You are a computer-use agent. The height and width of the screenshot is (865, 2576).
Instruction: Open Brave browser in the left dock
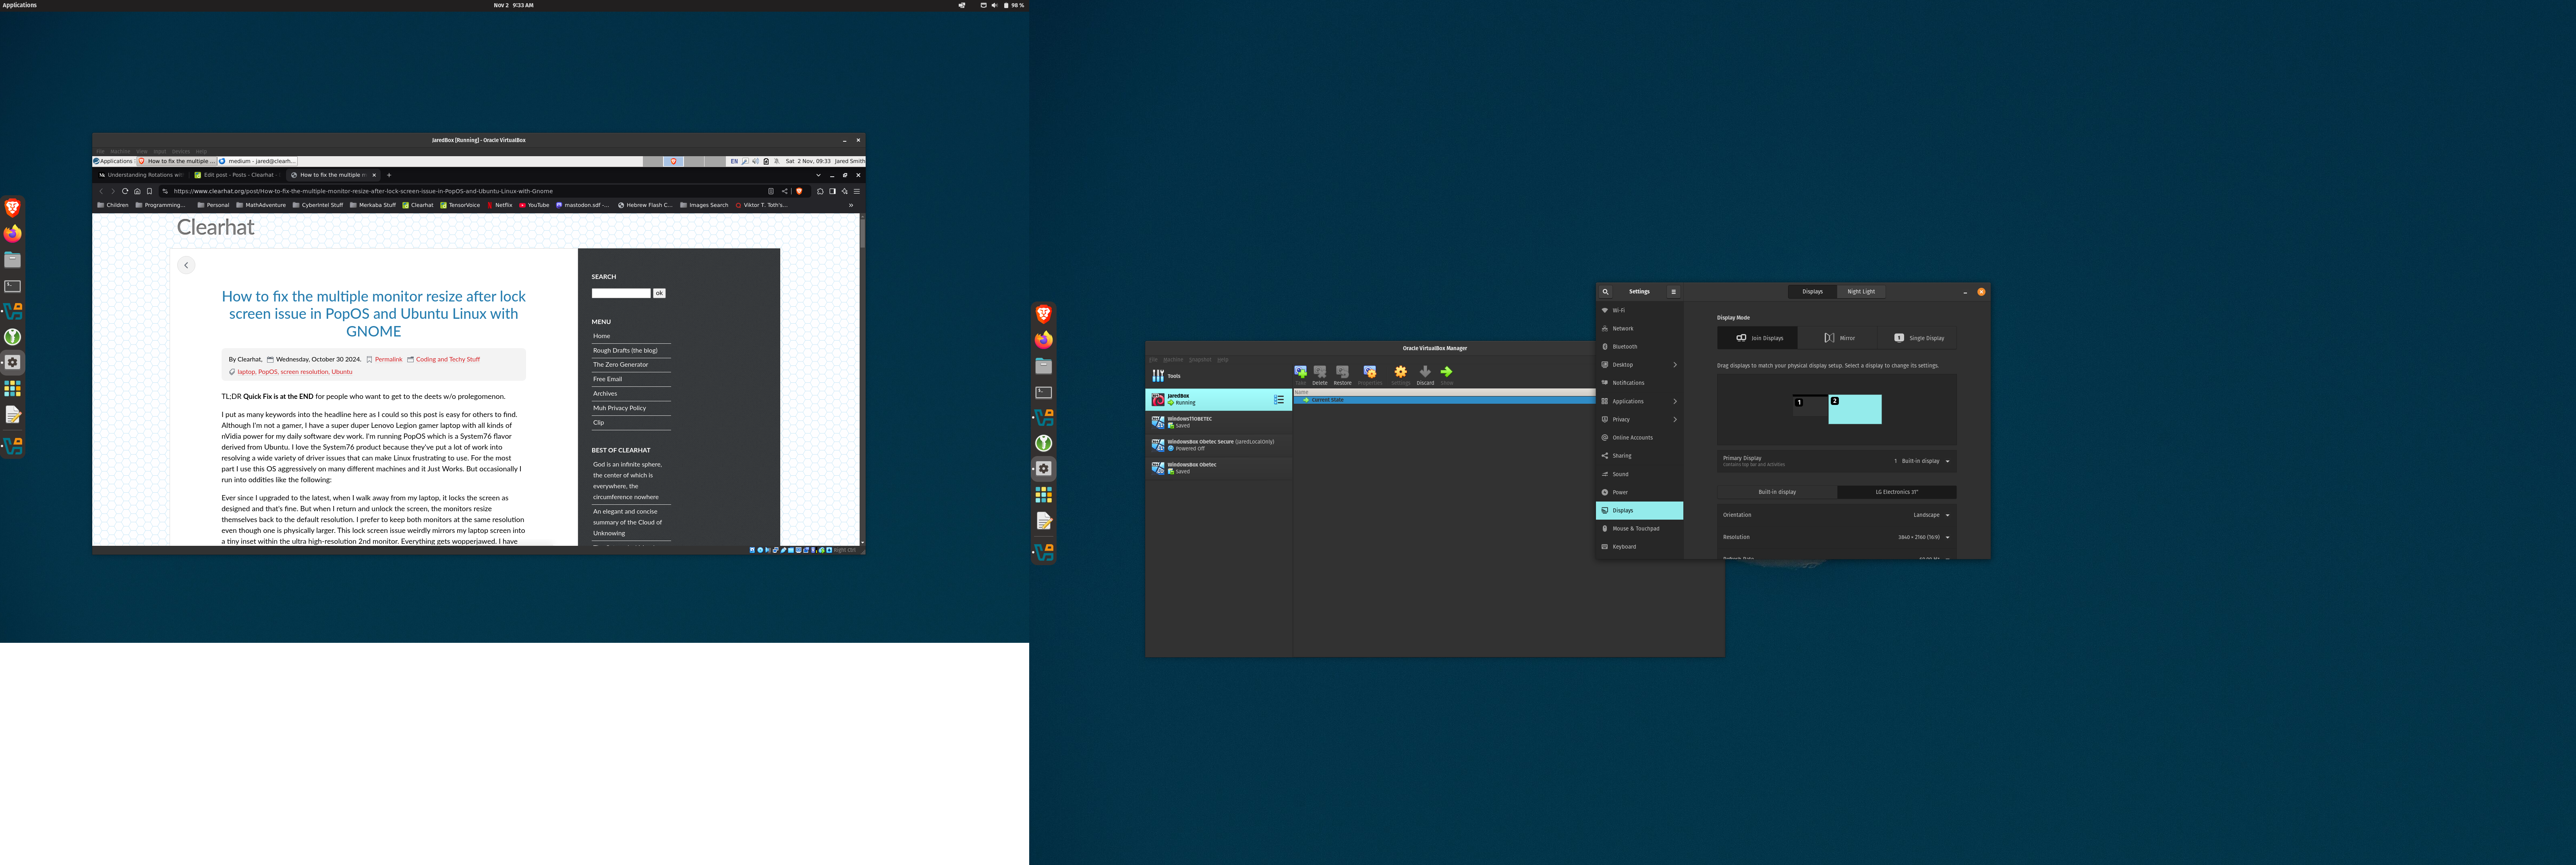tap(13, 208)
